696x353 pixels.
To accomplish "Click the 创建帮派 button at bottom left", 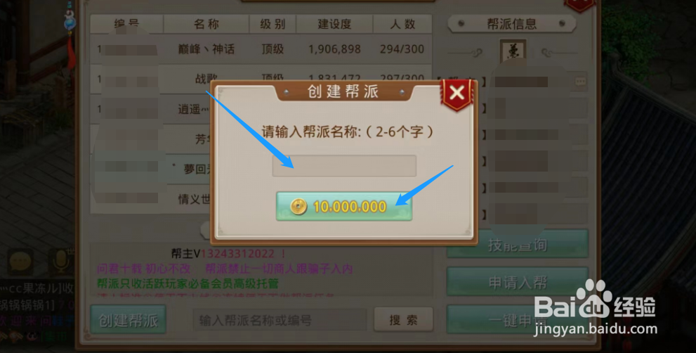I will [128, 320].
